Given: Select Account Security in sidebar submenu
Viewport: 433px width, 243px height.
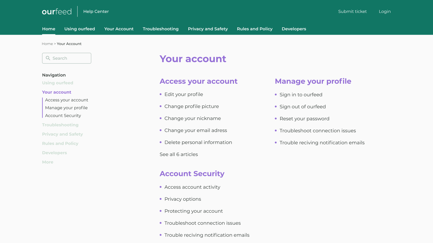Looking at the screenshot, I should pos(63,116).
